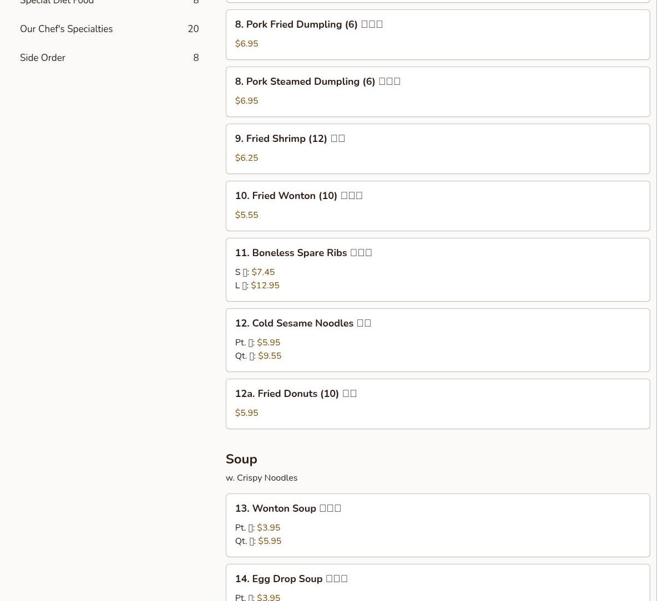Viewport: 668px width, 601px height.
Task: Click the quart $9.55 Cold Sesame Noodles price
Action: 270,356
